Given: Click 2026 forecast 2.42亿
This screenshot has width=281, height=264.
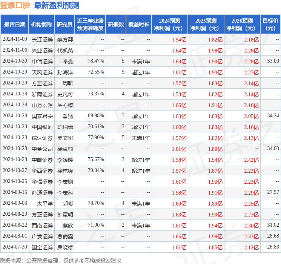Looking at the screenshot, I should pyautogui.click(x=252, y=160).
